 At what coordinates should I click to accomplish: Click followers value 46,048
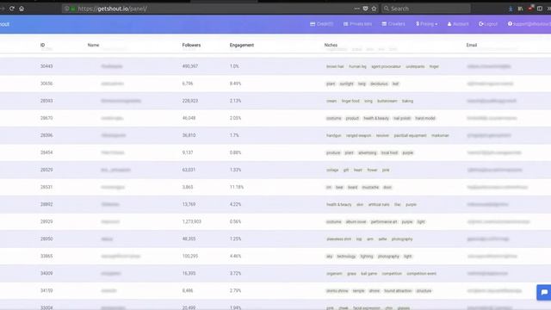[189, 118]
